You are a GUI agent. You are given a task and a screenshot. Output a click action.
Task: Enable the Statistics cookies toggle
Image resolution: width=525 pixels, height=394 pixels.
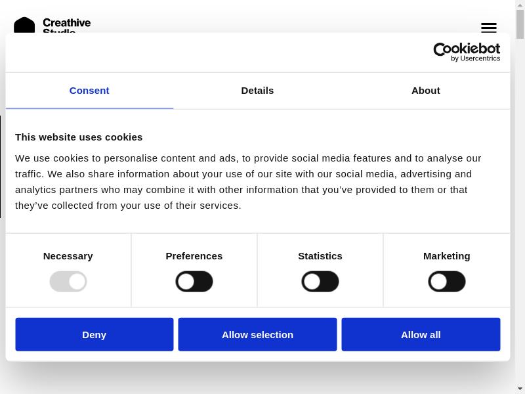click(x=320, y=282)
